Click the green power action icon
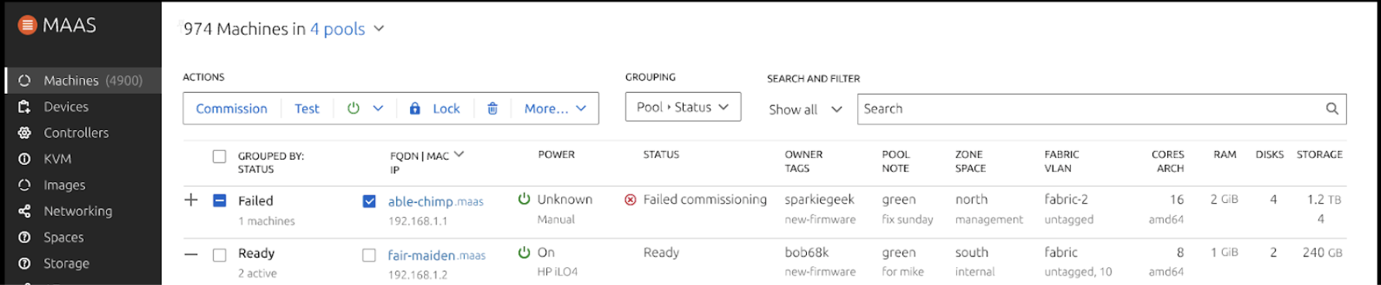Screen dimensions: 1381x285 coord(353,108)
